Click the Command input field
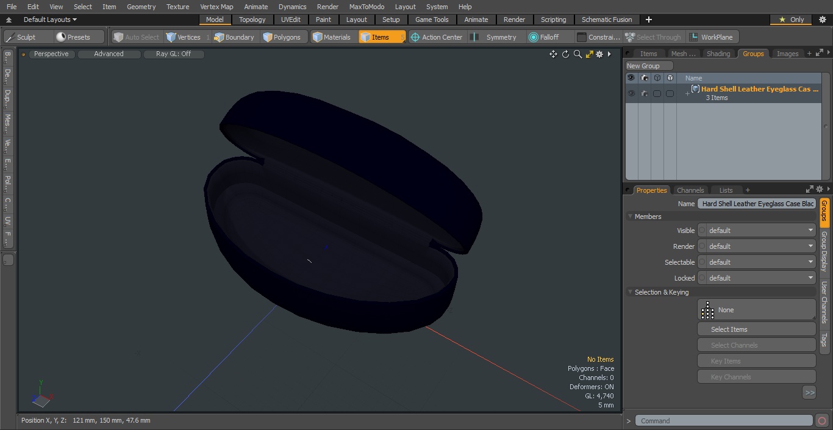The image size is (833, 430). pyautogui.click(x=724, y=420)
